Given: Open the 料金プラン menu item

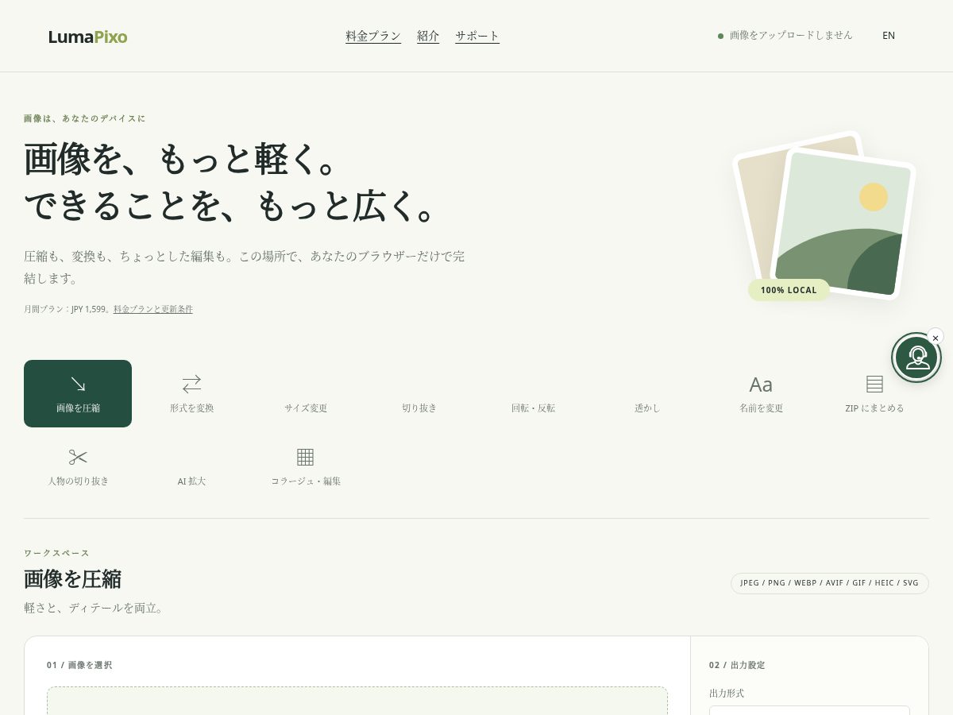Looking at the screenshot, I should pyautogui.click(x=373, y=36).
